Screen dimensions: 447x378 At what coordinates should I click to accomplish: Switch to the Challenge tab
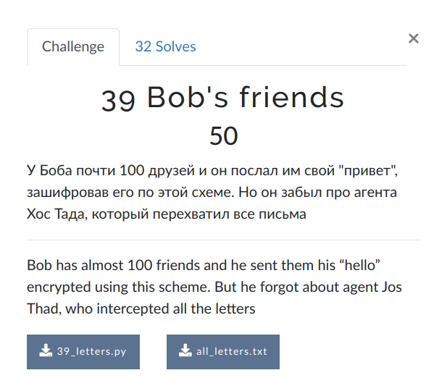click(x=73, y=47)
